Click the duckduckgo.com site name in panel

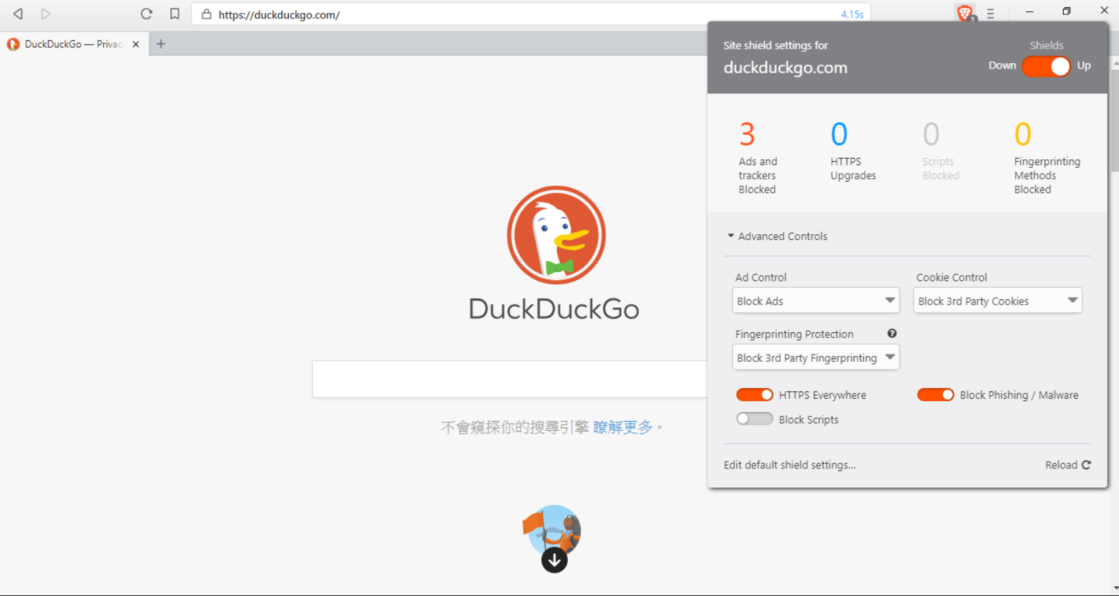pyautogui.click(x=785, y=68)
